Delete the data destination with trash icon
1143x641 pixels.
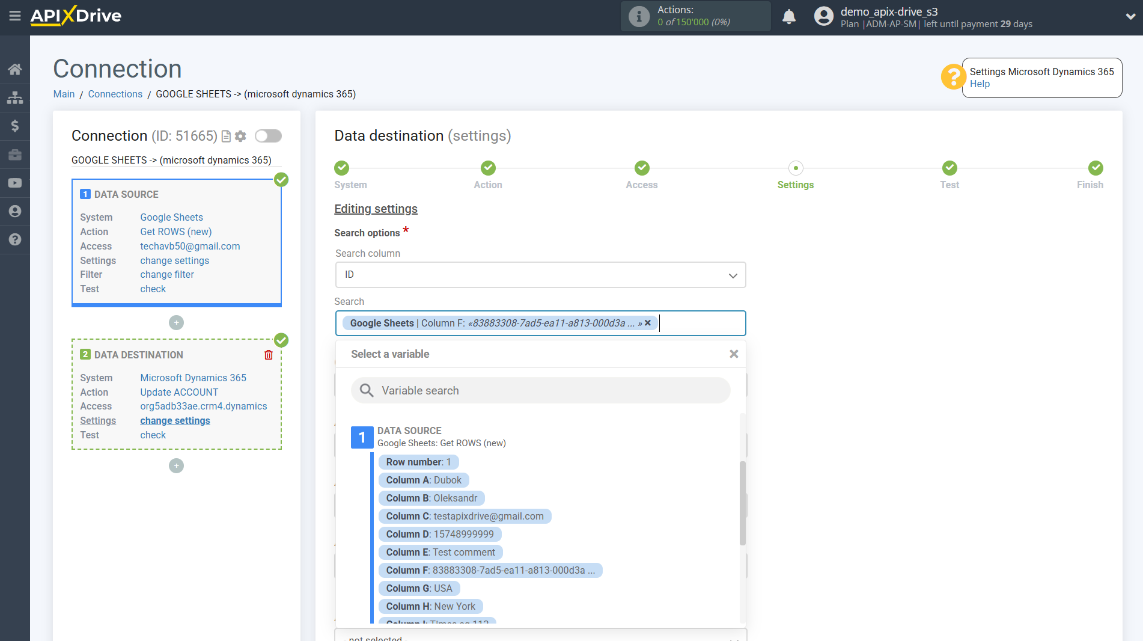[269, 355]
